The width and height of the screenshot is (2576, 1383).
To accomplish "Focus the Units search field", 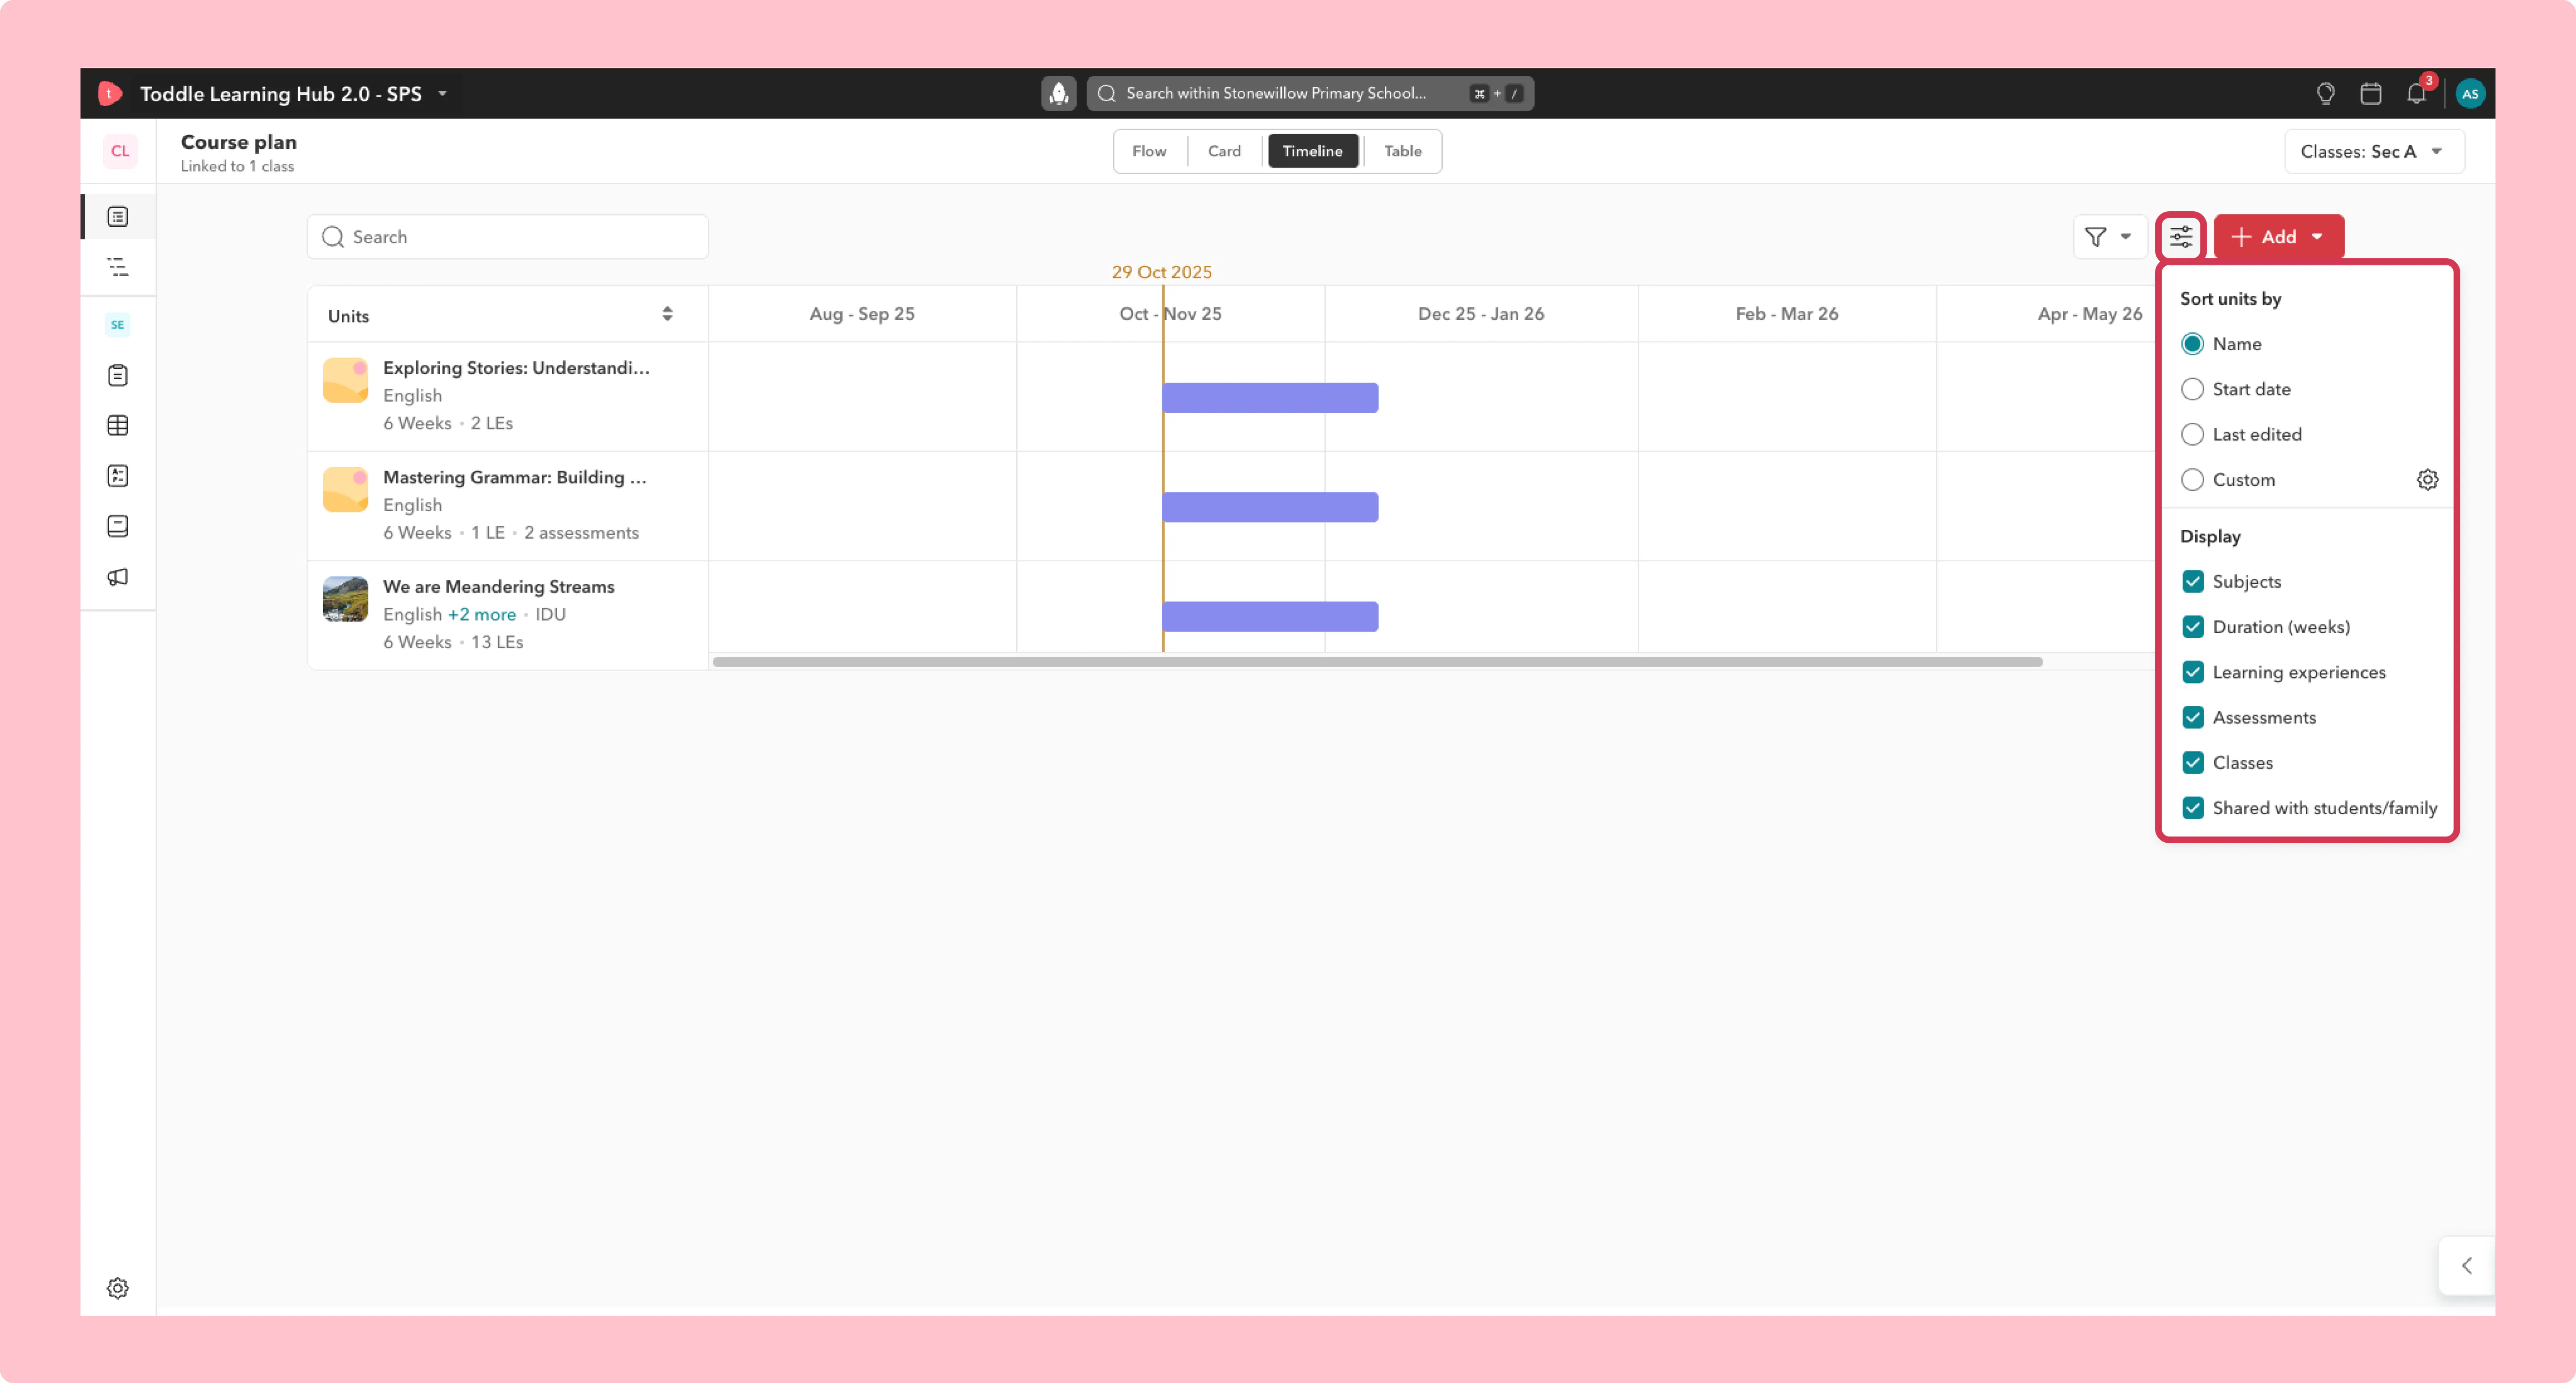I will 508,237.
